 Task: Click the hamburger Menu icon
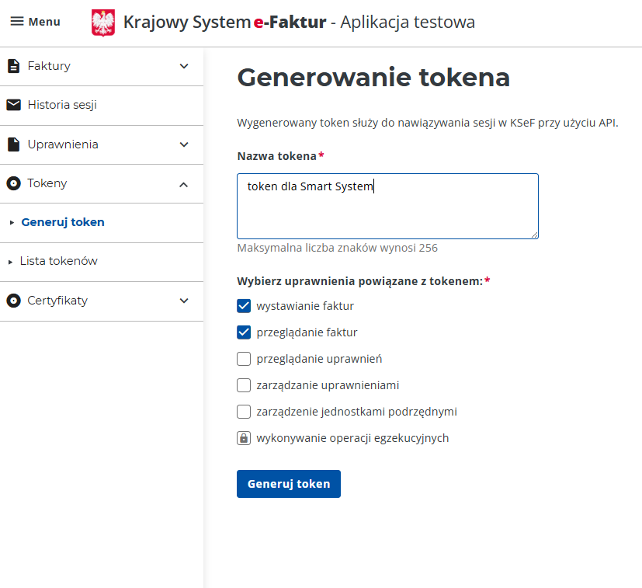coord(17,22)
